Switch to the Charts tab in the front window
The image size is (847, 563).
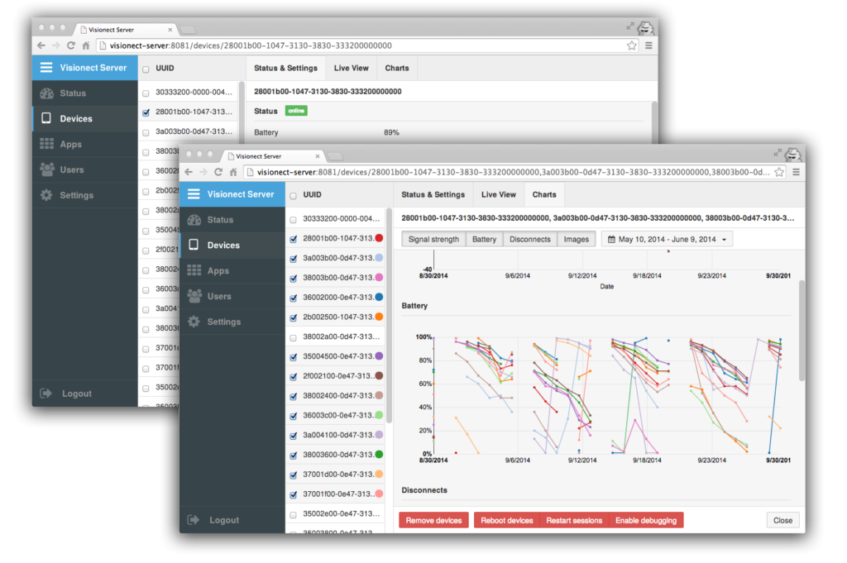tap(544, 194)
